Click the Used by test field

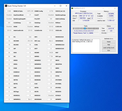[x=111, y=20]
